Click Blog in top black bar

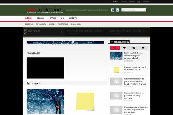[x=139, y=2]
